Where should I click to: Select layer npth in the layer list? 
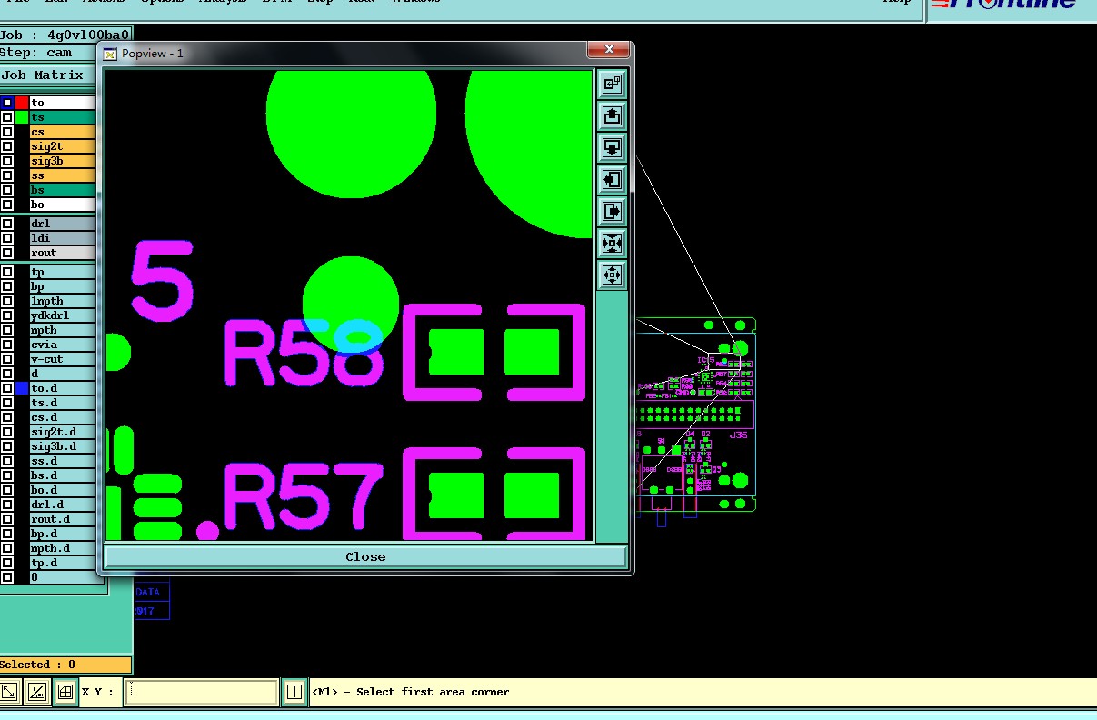[62, 330]
